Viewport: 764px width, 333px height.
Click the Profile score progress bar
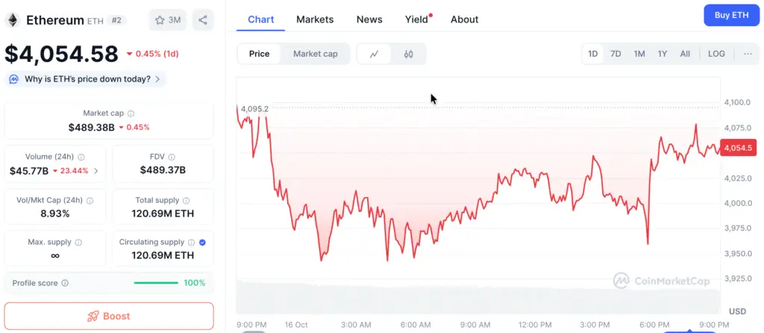click(156, 283)
